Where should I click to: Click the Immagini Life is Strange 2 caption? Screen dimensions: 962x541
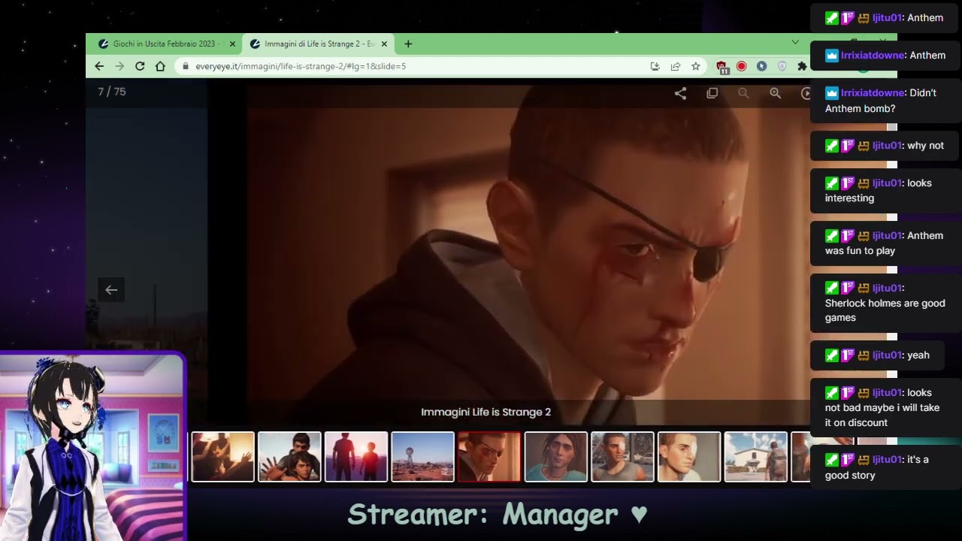(486, 412)
